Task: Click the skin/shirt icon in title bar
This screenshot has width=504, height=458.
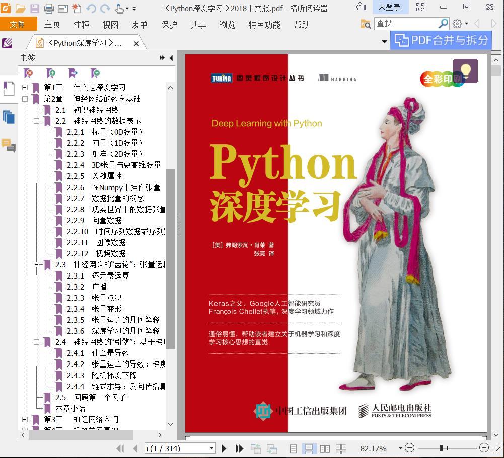Action: tap(362, 7)
